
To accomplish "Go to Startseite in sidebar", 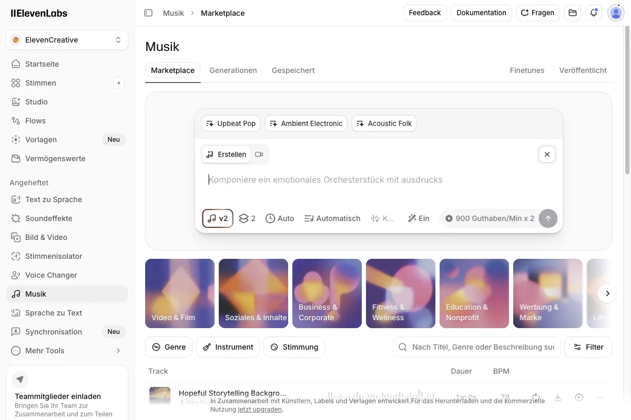I will (x=67, y=64).
